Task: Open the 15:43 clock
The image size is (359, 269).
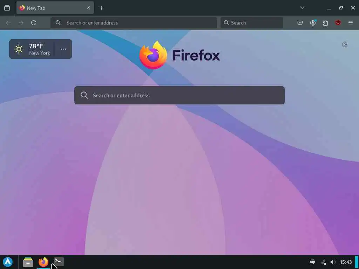Action: (x=346, y=262)
